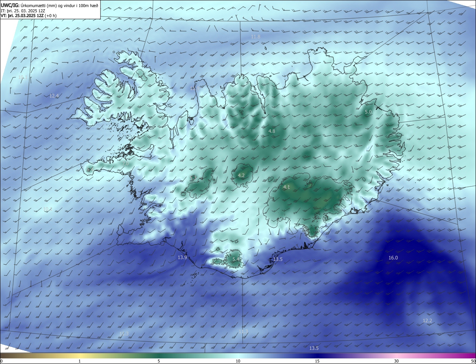476x364 pixels.
Task: Click the '15' tick on the color scale
Action: point(317,361)
